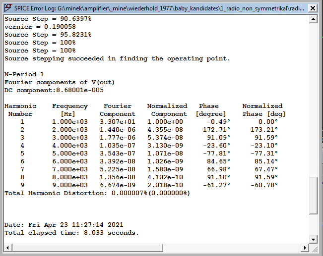Click frequency value 9.000e+03
This screenshot has width=323, height=256.
tap(70, 185)
